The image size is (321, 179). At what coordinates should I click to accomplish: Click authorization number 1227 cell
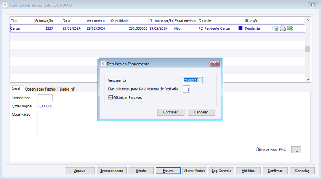tap(49, 28)
